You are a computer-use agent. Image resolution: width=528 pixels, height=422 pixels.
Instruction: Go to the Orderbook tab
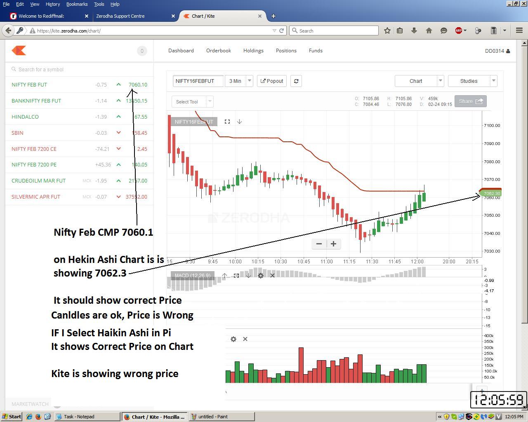pos(219,51)
